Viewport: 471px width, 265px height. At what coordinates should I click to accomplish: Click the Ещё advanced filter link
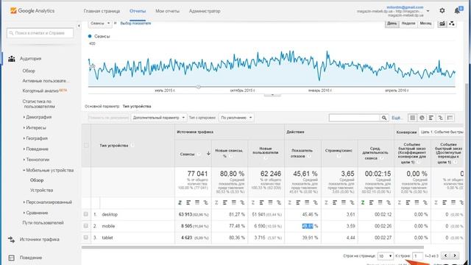point(397,118)
